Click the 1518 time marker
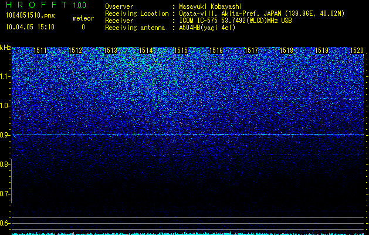 point(286,51)
